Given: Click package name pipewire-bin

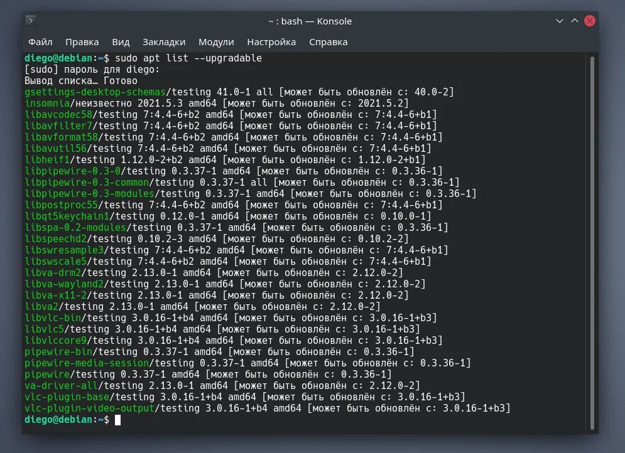Looking at the screenshot, I should (58, 351).
